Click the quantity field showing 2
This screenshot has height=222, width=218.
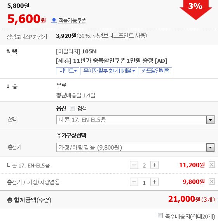point(144,165)
